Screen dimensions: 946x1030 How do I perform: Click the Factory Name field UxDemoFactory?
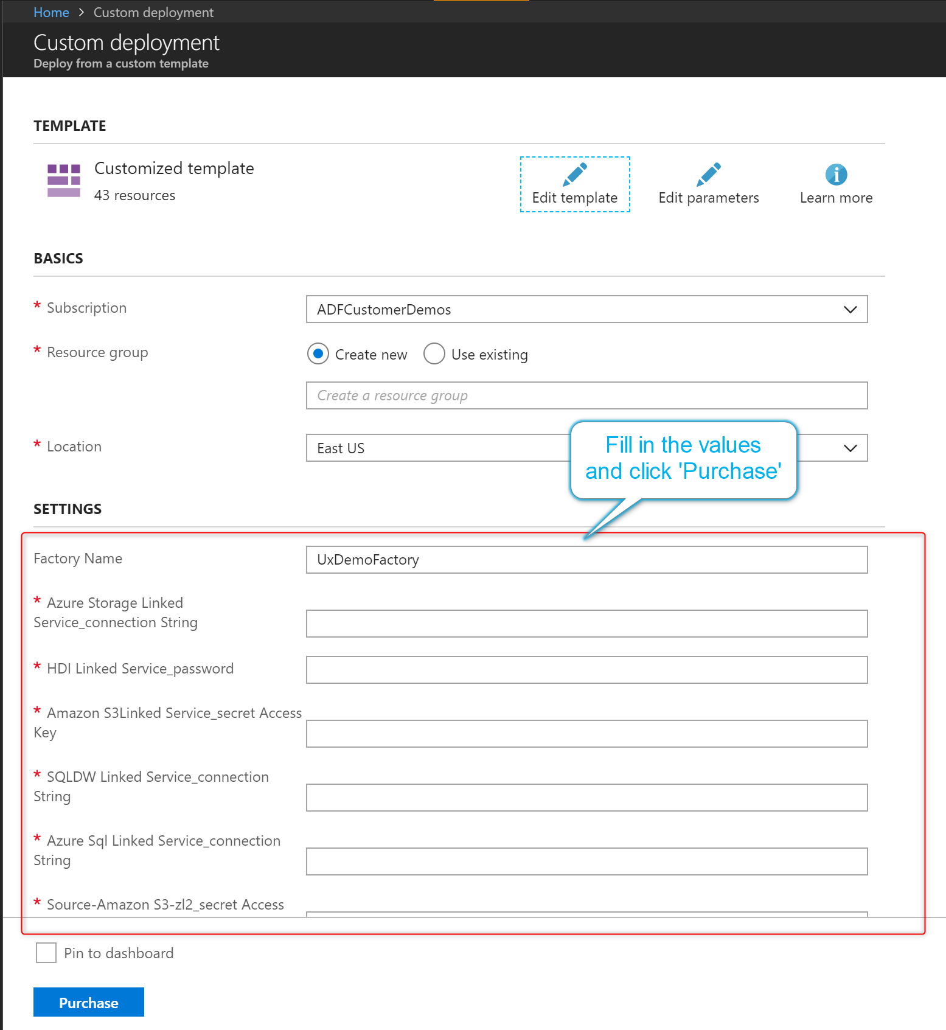coord(587,560)
